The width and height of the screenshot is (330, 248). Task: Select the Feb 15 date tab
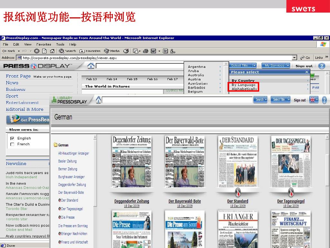pyautogui.click(x=132, y=79)
